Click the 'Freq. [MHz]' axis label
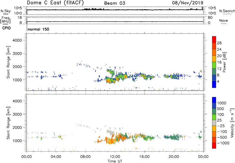 pyautogui.click(x=5, y=20)
